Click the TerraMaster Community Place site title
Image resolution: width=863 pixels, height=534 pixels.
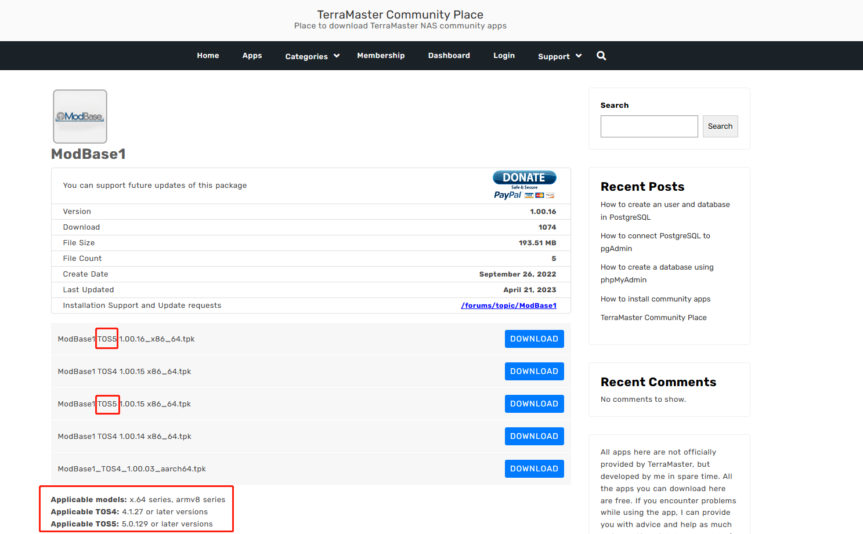400,14
